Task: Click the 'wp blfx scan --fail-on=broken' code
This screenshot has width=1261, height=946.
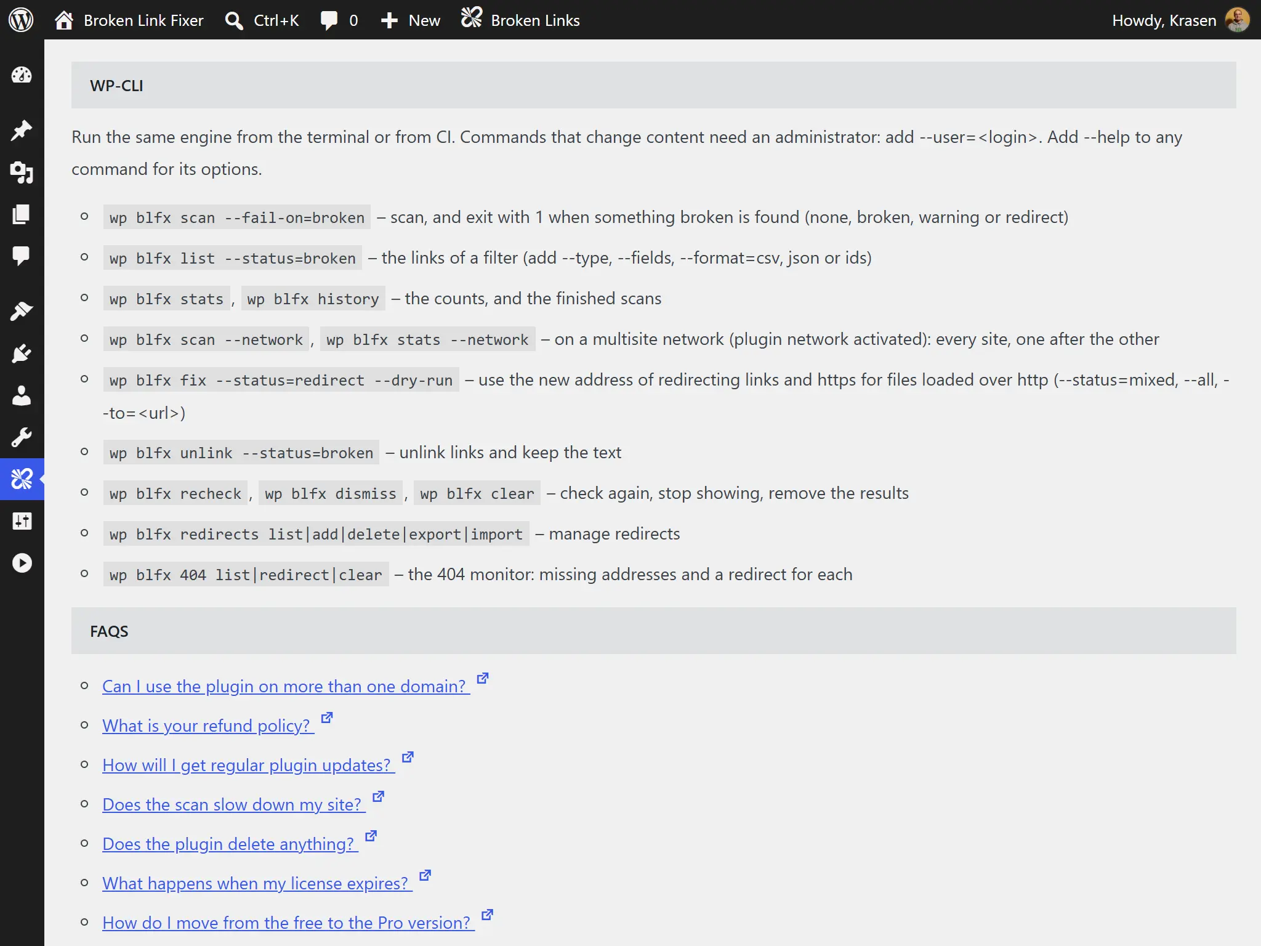Action: 237,217
